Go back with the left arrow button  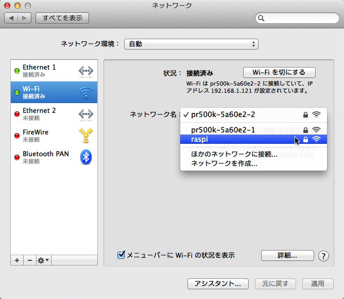[x=12, y=18]
